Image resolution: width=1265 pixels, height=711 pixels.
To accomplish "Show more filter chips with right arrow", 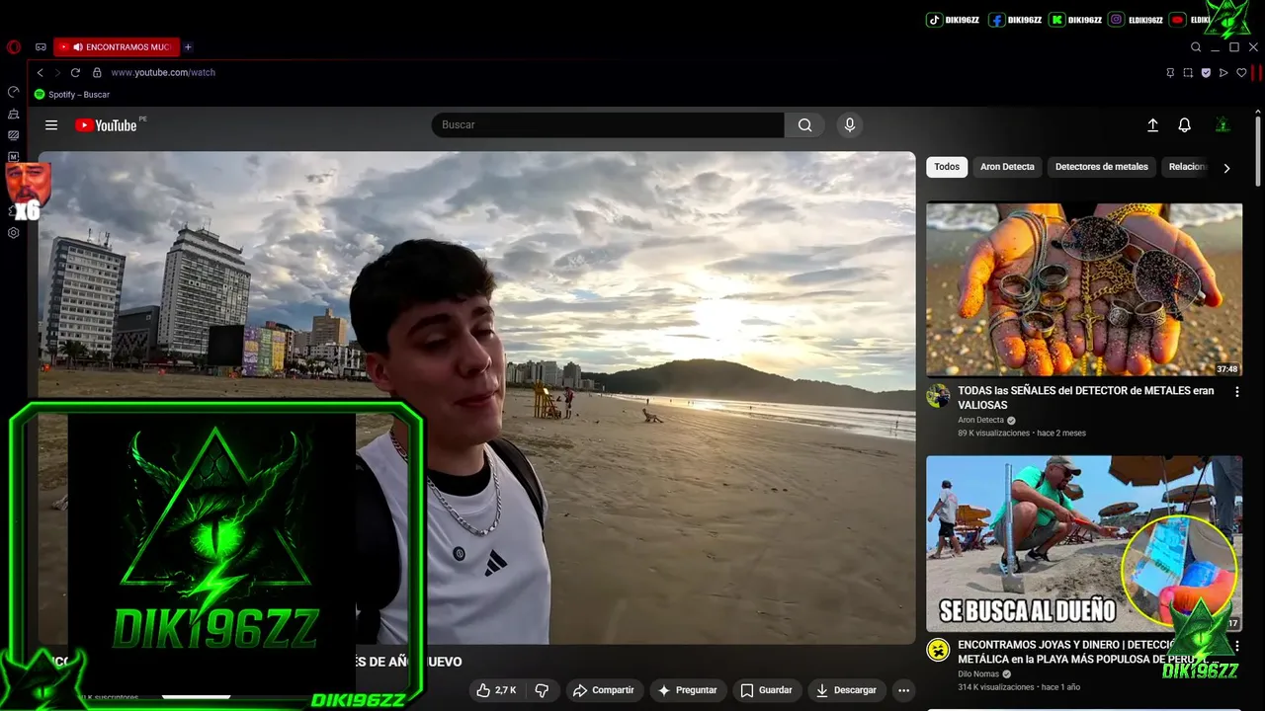I will coord(1226,168).
